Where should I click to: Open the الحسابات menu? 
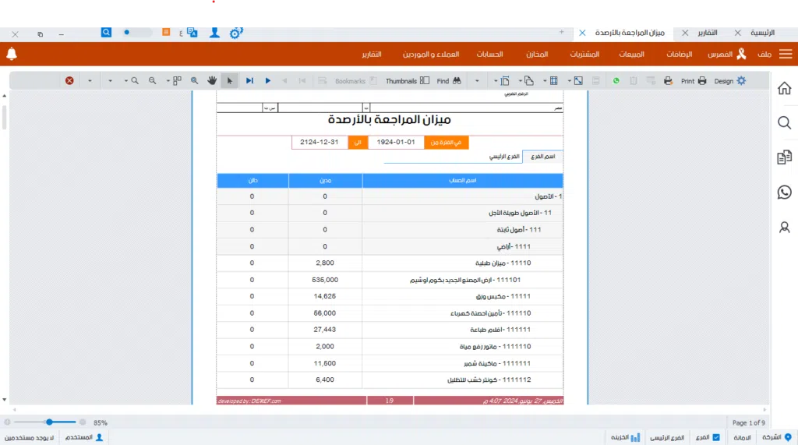(489, 54)
